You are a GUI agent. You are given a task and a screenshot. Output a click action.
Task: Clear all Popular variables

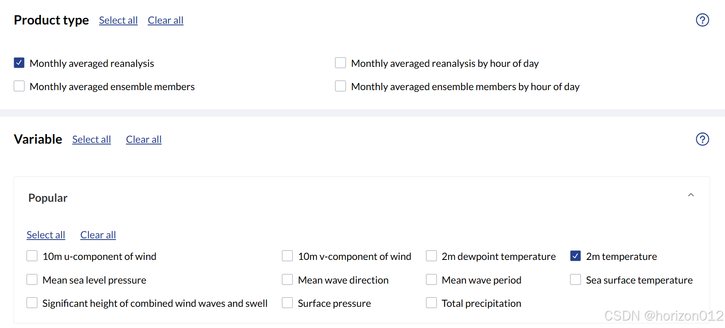[98, 235]
